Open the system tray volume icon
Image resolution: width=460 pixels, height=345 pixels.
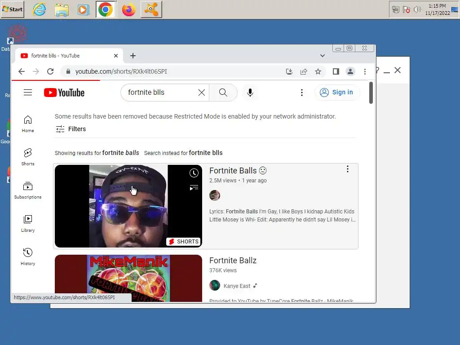pyautogui.click(x=417, y=10)
